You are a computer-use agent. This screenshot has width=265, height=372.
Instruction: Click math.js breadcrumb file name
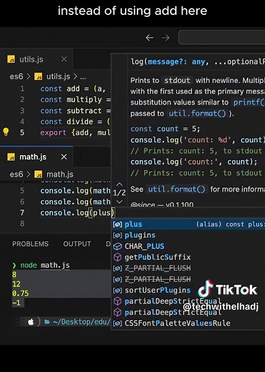tap(59, 174)
